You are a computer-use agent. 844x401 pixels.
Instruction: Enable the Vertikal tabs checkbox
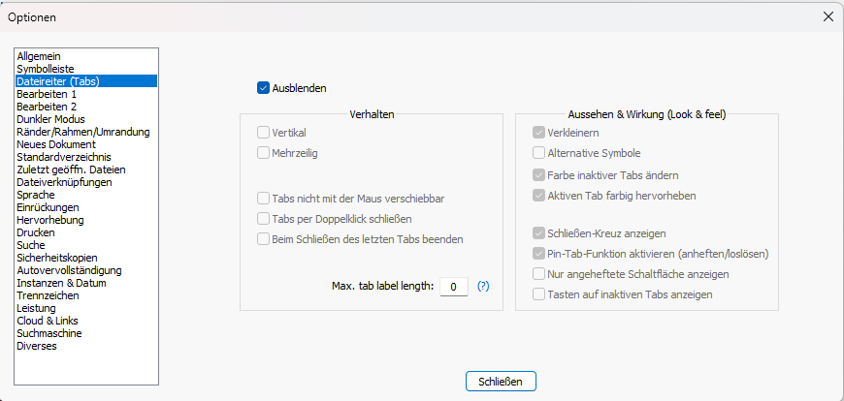point(263,133)
